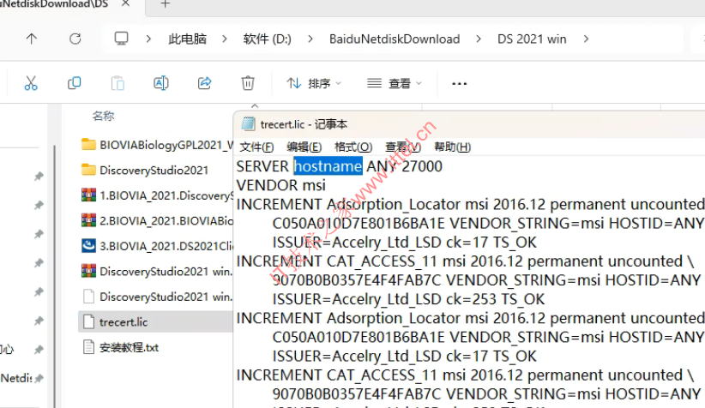Select DS 2021 win breadcrumb segment

pos(532,39)
